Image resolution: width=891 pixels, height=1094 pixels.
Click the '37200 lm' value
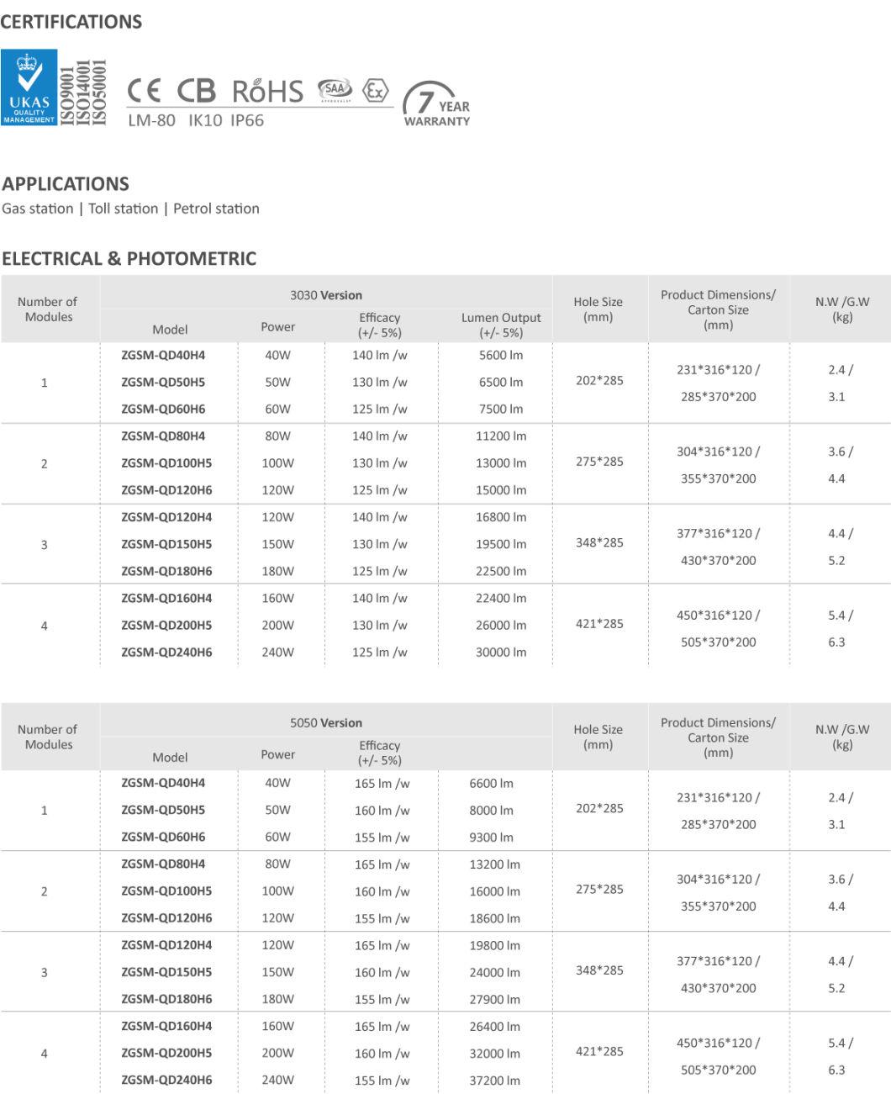(494, 1081)
